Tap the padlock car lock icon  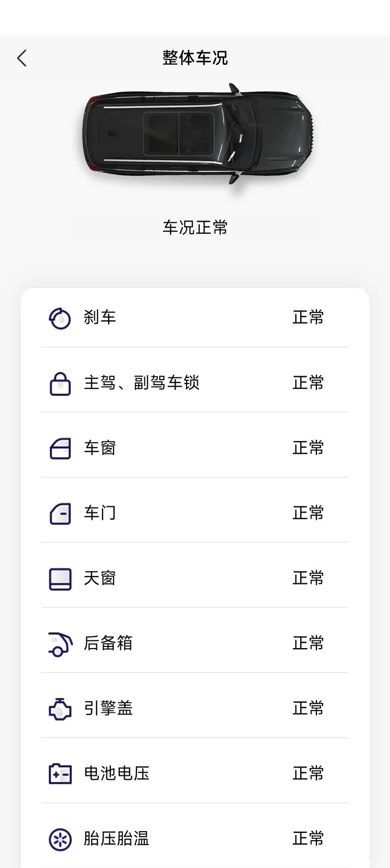coord(60,383)
